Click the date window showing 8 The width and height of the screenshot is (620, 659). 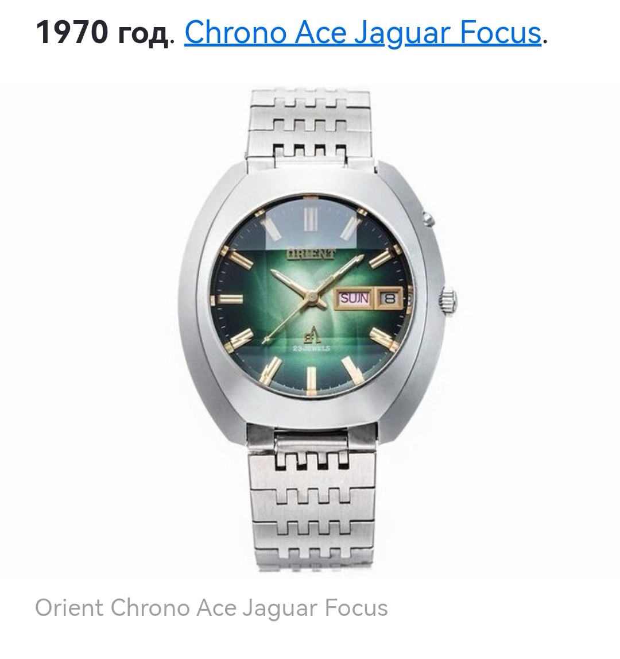click(x=389, y=298)
